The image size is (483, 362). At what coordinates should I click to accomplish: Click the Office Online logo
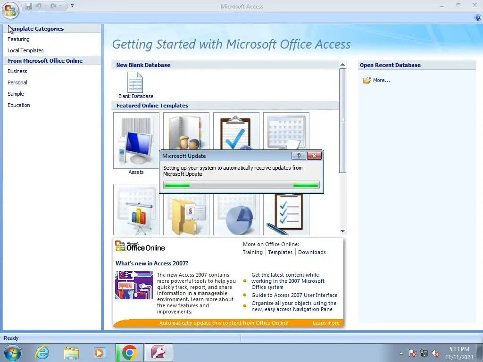tap(140, 246)
